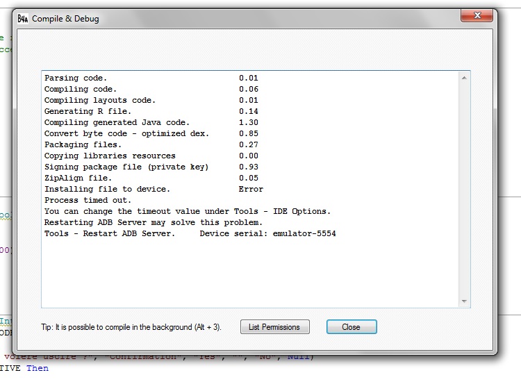Image resolution: width=521 pixels, height=391 pixels.
Task: Open List Permissions
Action: click(275, 327)
